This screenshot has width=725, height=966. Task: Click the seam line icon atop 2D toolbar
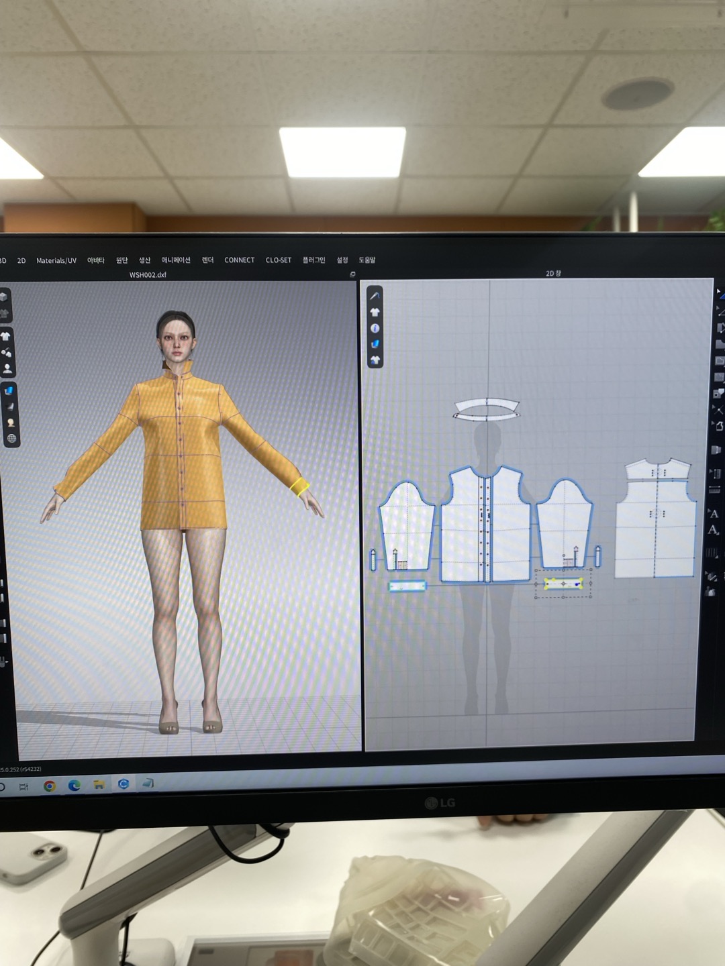click(375, 296)
